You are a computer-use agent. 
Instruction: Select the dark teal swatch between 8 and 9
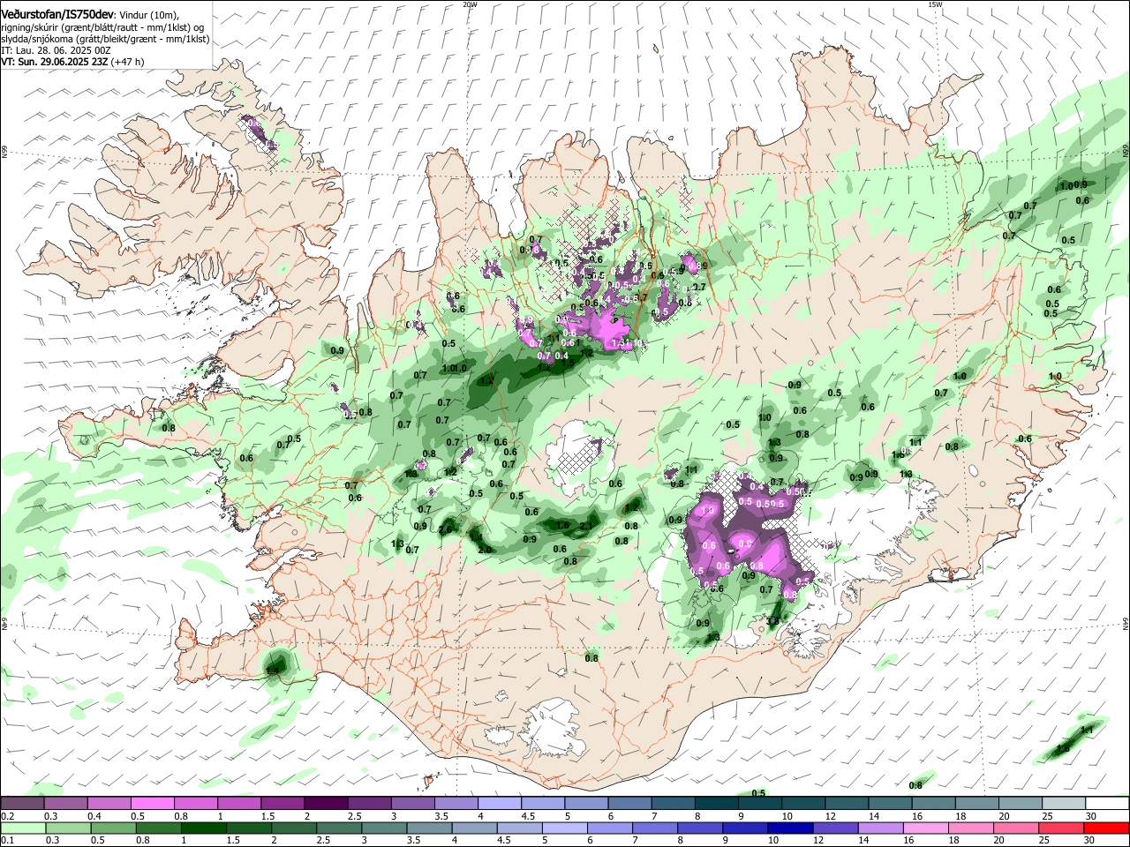pos(716,803)
